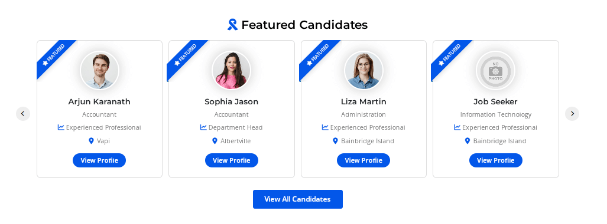Screen dimensions: 607x224
Task: Click the previous carousel arrow
Action: pyautogui.click(x=23, y=114)
